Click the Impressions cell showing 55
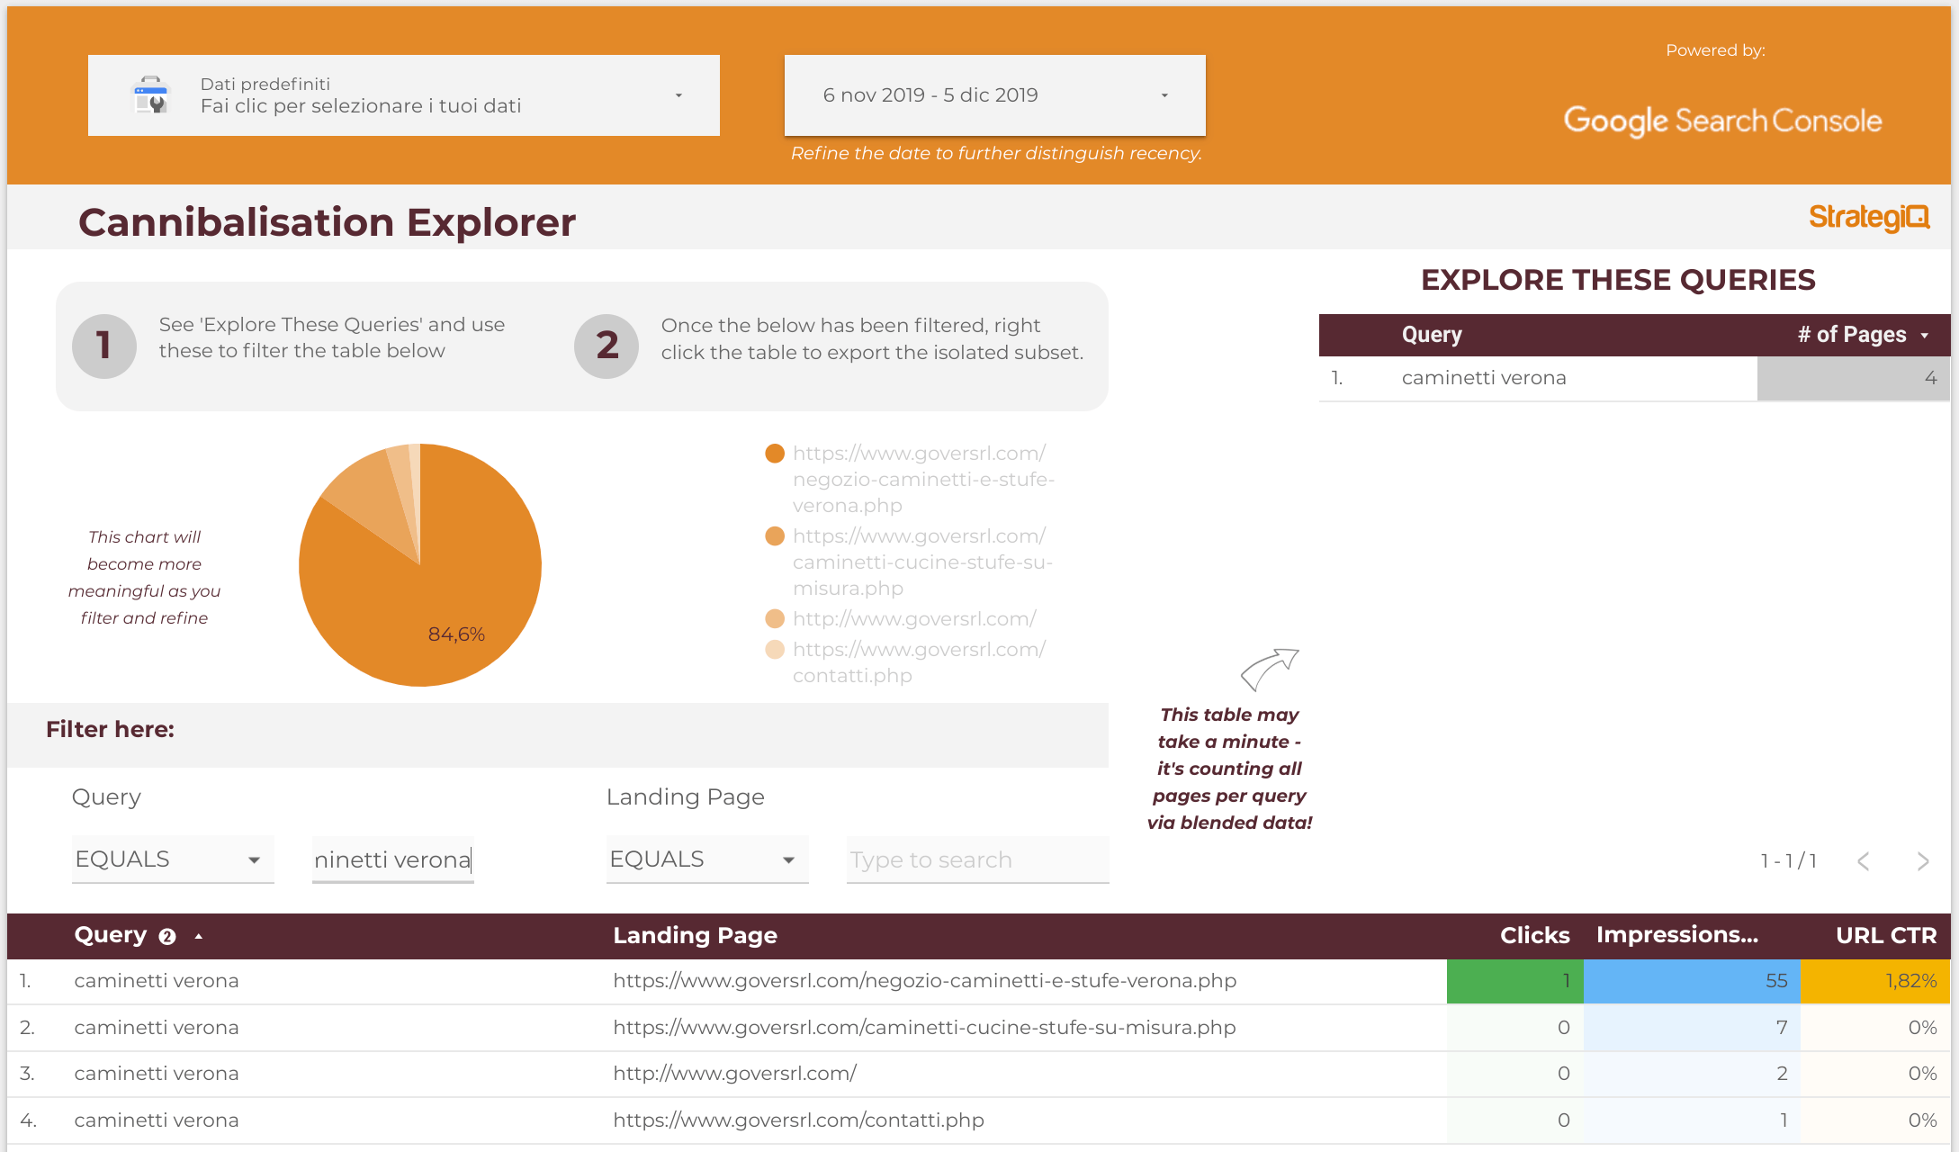This screenshot has height=1152, width=1959. [1692, 981]
